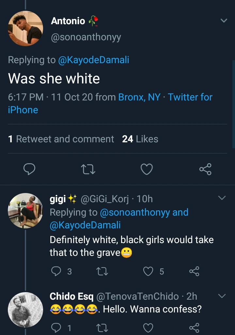Retweet Antonio's "Was she white" tweet
This screenshot has height=335, width=235.
(x=88, y=169)
